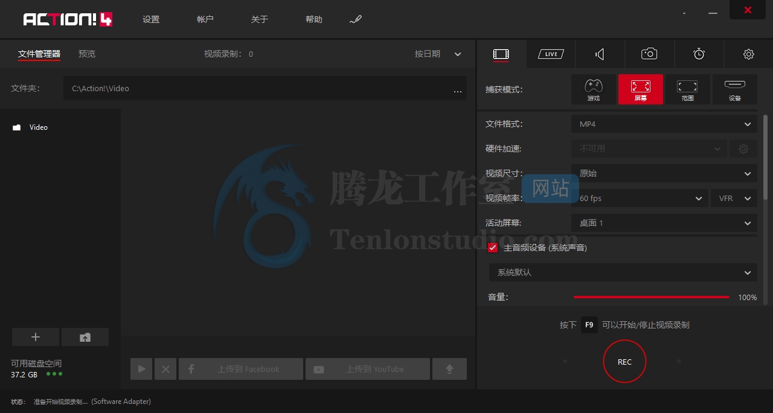Click upload to Facebook button

241,369
